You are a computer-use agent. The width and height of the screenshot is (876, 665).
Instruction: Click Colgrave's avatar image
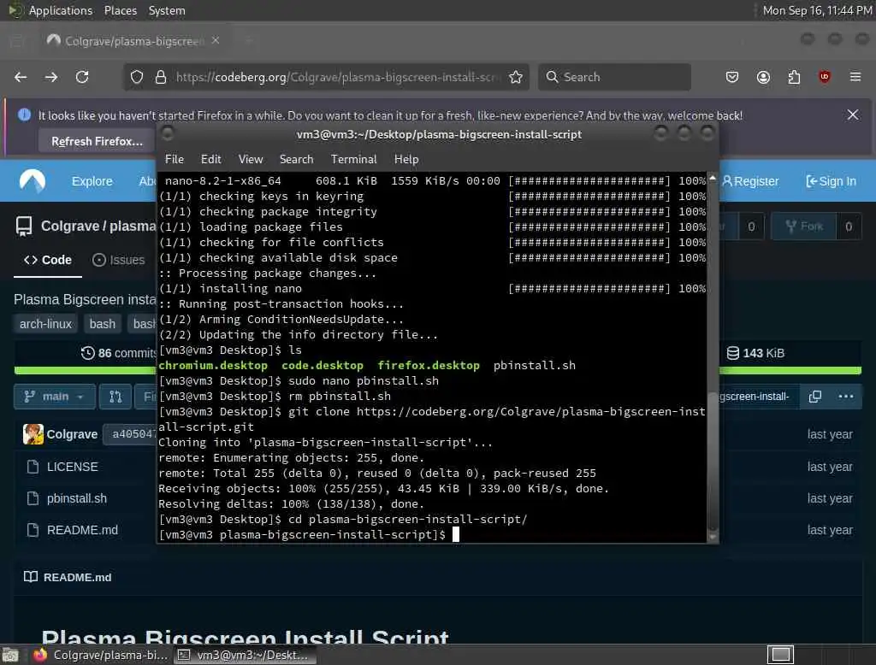[x=33, y=434]
